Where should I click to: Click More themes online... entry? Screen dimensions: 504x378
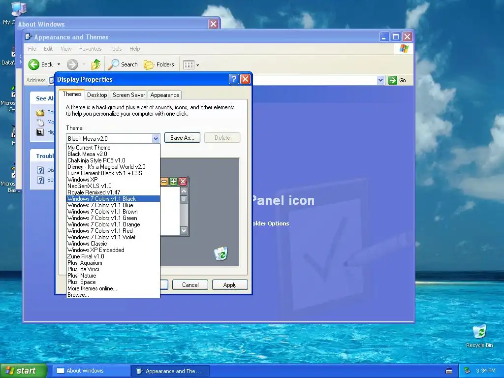point(113,288)
